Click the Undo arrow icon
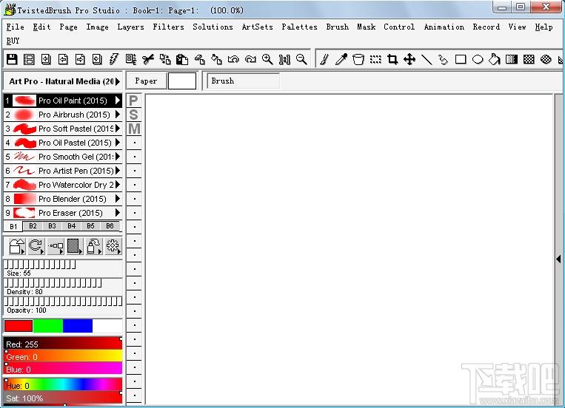The width and height of the screenshot is (565, 408). click(233, 59)
